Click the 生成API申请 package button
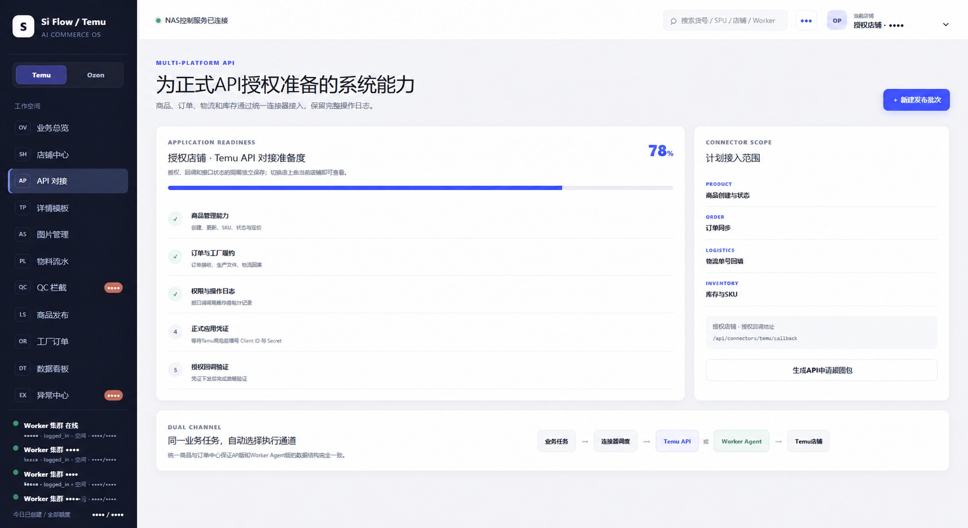 (x=821, y=370)
